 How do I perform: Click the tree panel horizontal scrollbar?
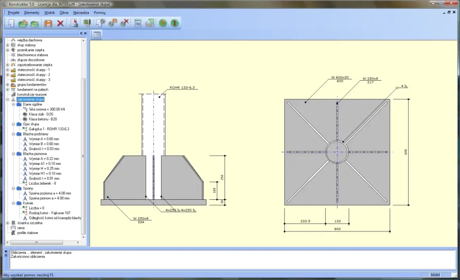click(x=42, y=242)
